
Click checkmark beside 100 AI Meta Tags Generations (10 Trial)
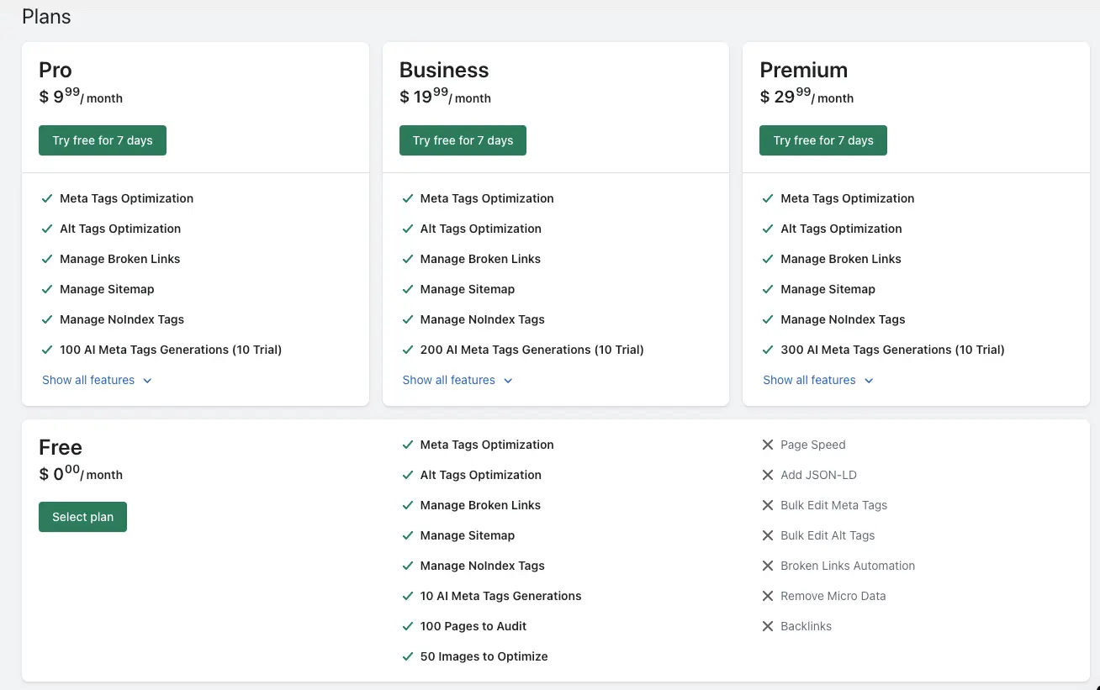(47, 350)
